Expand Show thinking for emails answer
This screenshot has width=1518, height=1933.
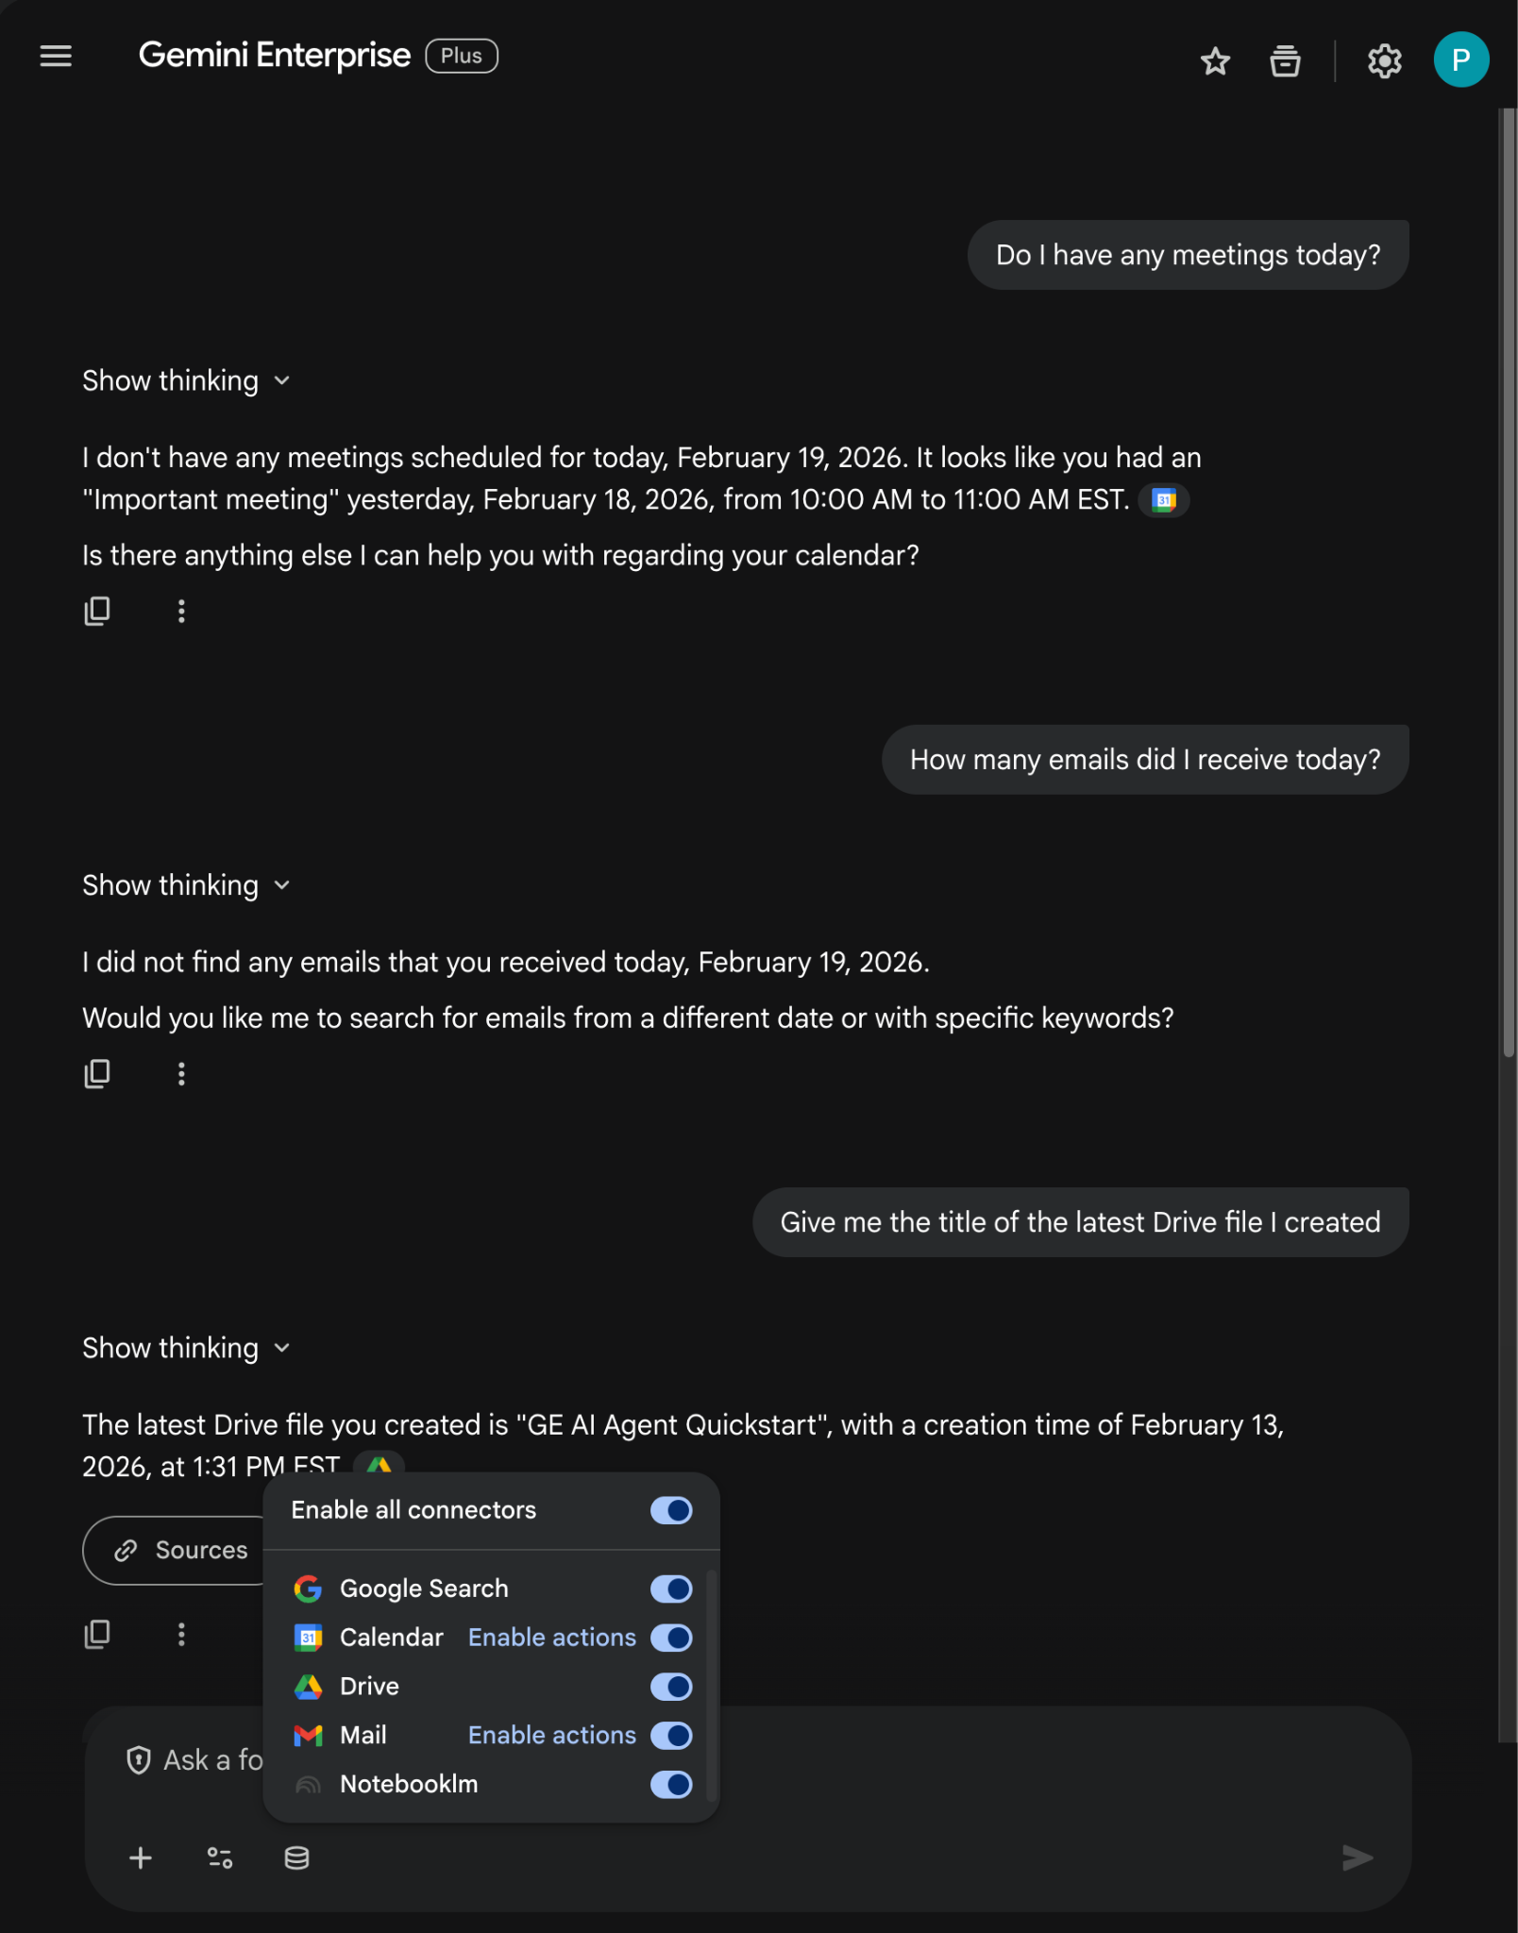click(x=186, y=885)
